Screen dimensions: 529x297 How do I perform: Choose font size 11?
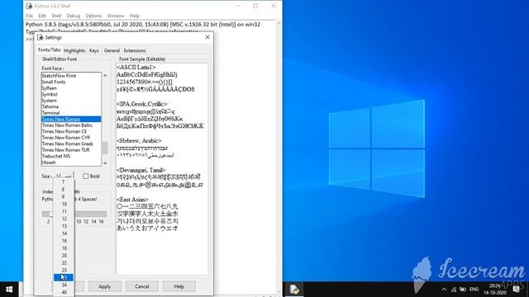(x=64, y=211)
